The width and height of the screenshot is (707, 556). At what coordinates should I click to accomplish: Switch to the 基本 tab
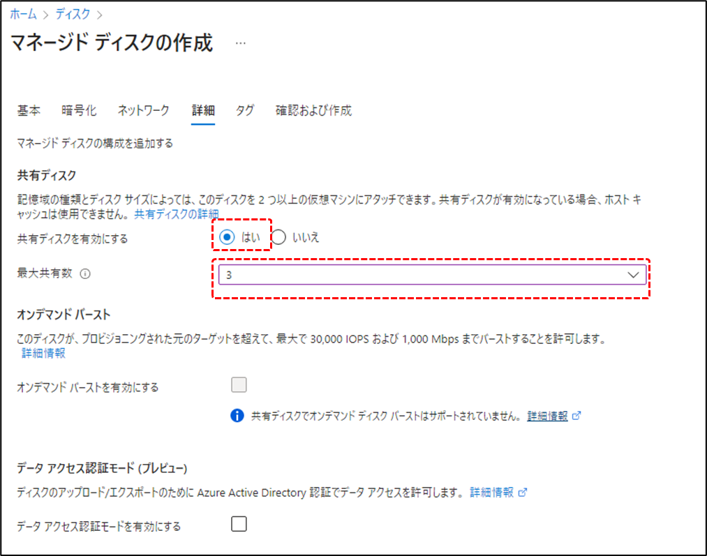29,110
